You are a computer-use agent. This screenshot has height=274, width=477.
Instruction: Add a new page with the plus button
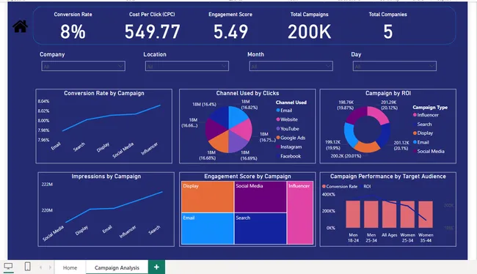click(x=156, y=267)
